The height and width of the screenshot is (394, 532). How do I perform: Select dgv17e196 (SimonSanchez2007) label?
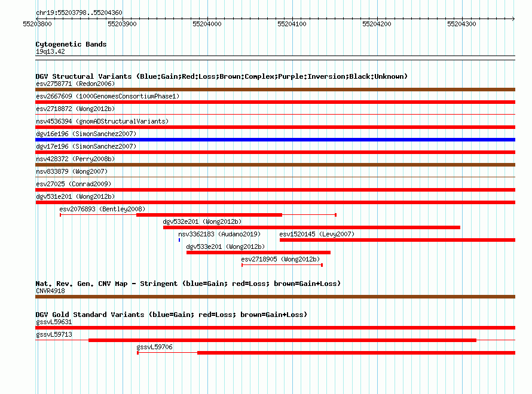click(x=86, y=146)
